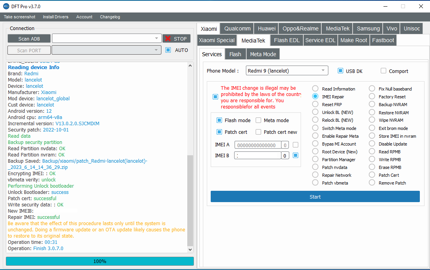The width and height of the screenshot is (430, 270).
Task: Choose the Unlock BL (NEW) option
Action: point(315,112)
